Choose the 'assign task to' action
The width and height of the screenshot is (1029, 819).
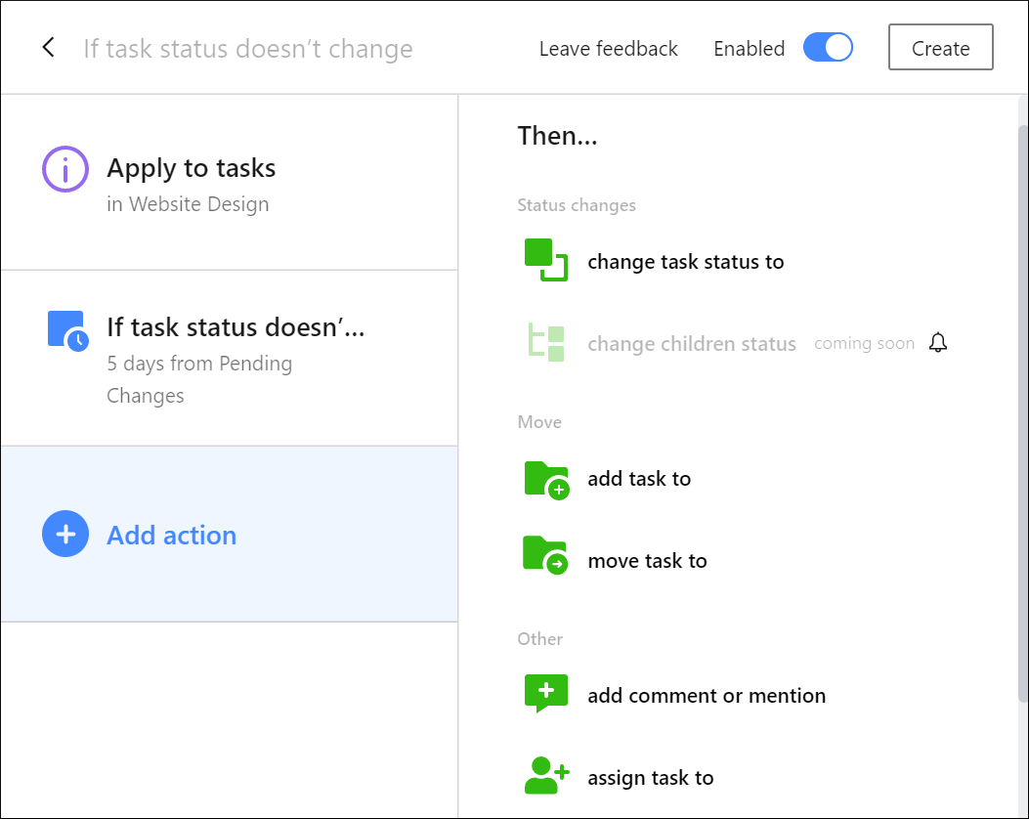pos(650,778)
